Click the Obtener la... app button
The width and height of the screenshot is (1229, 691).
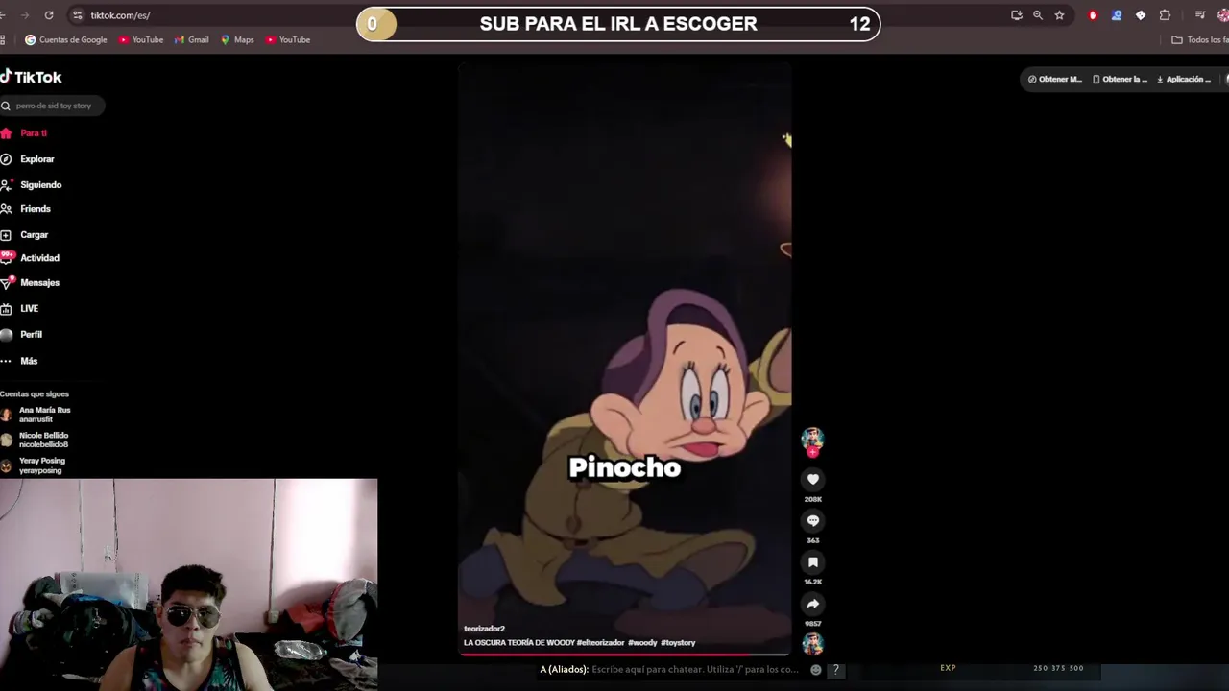1120,79
